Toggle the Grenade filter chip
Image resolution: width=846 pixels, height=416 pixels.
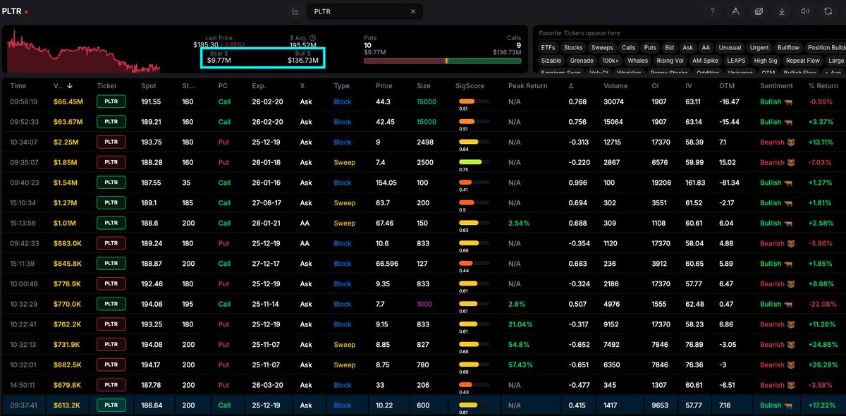tap(582, 61)
